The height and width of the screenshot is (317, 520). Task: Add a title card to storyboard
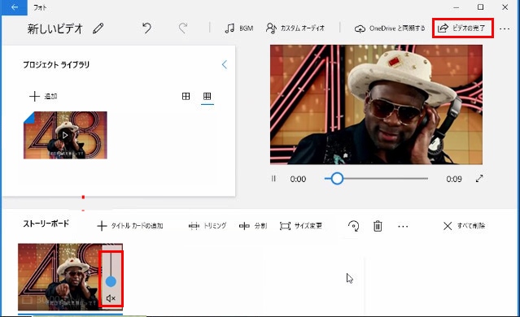[x=130, y=226]
